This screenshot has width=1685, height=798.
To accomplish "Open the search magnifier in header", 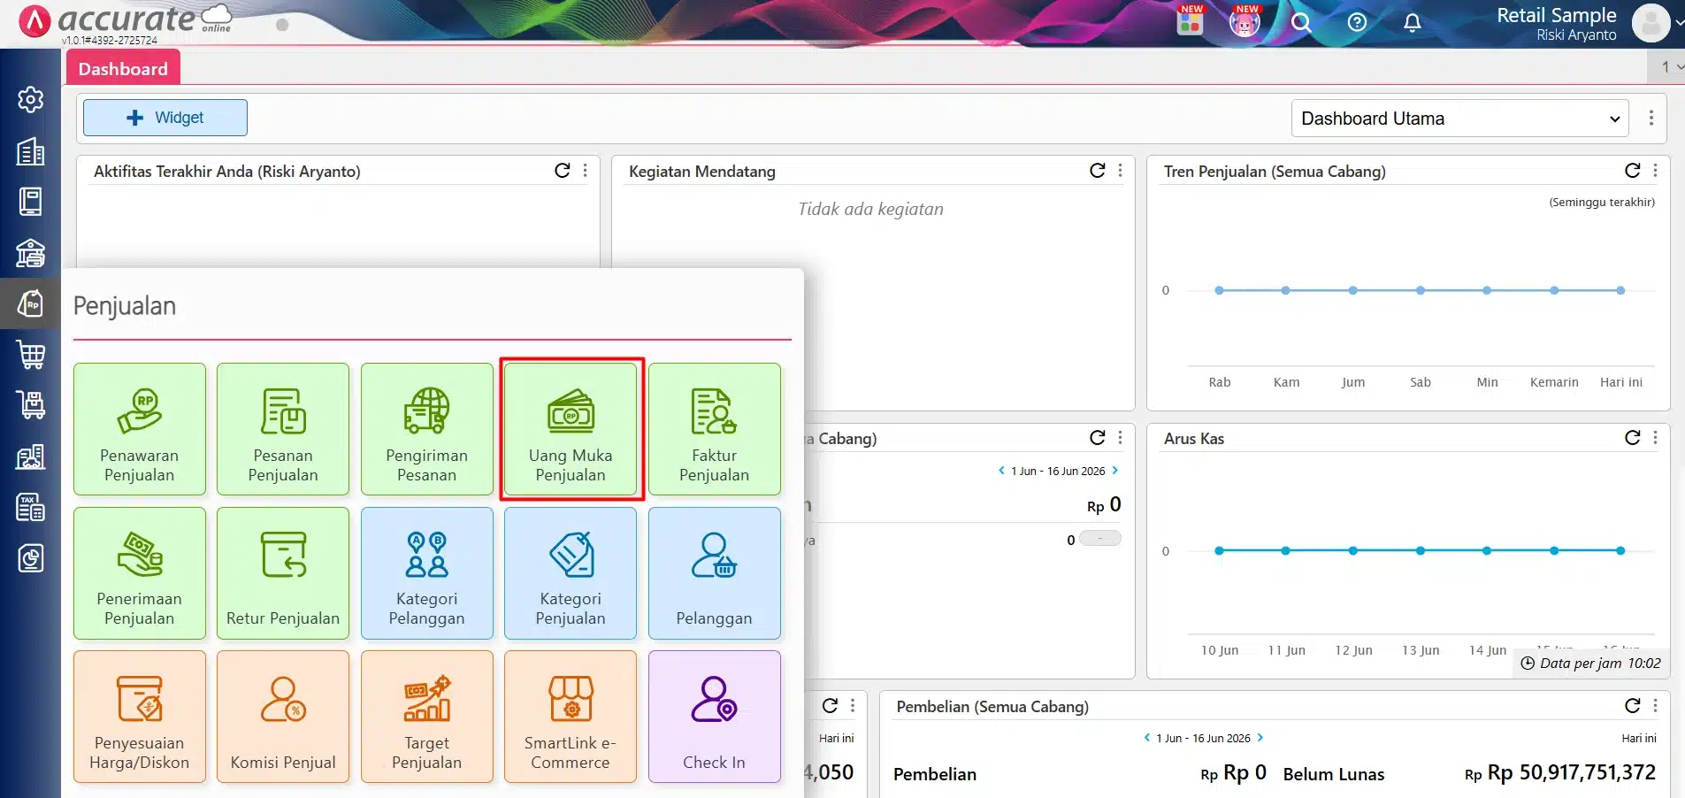I will (x=1300, y=23).
